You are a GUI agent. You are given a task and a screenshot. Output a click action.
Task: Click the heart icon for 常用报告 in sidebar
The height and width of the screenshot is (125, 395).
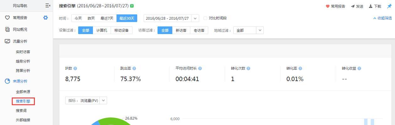coord(7,18)
